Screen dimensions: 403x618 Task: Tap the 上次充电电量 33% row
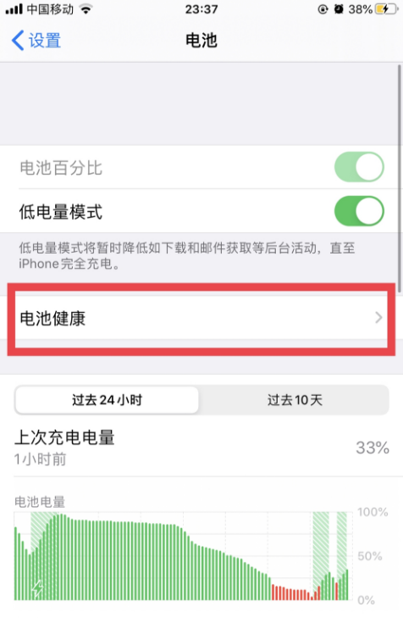pyautogui.click(x=201, y=448)
